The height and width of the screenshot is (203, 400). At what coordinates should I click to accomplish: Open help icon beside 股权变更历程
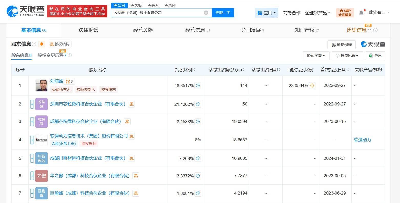point(69,55)
